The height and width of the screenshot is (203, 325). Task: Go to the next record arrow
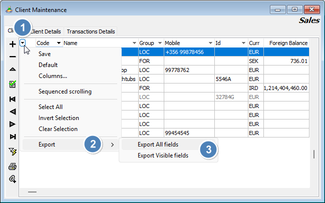[x=13, y=124]
